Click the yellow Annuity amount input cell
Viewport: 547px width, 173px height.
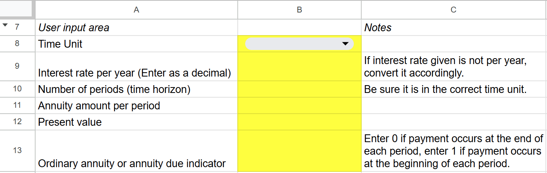tap(299, 105)
